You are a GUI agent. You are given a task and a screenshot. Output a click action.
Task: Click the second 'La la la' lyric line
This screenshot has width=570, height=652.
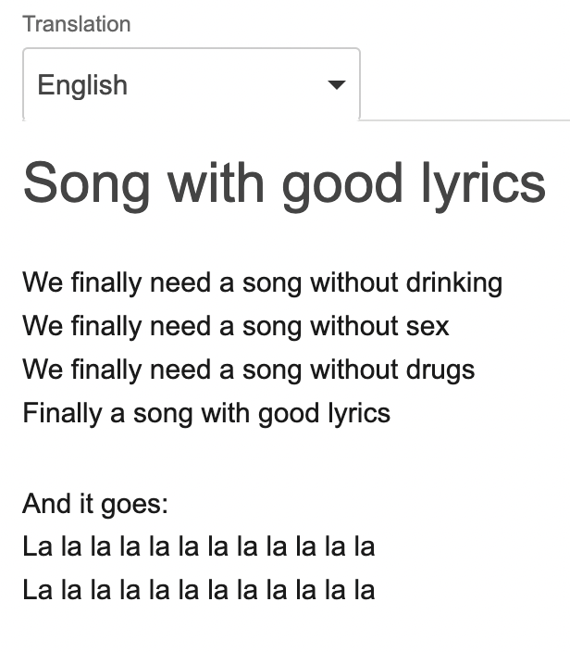[x=199, y=590]
